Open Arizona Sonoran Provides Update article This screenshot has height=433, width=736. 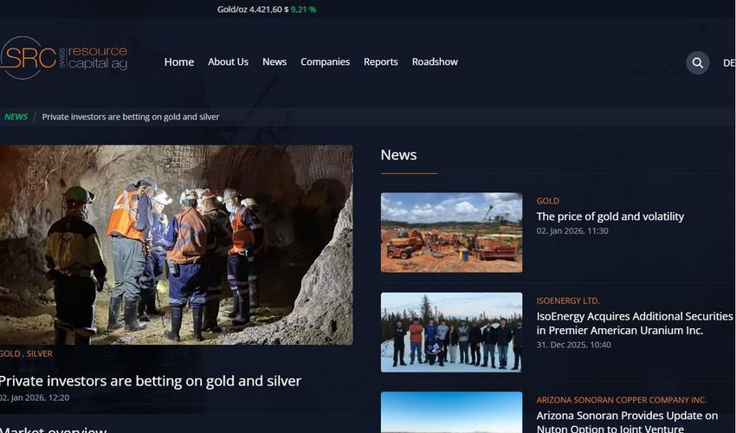tap(627, 421)
